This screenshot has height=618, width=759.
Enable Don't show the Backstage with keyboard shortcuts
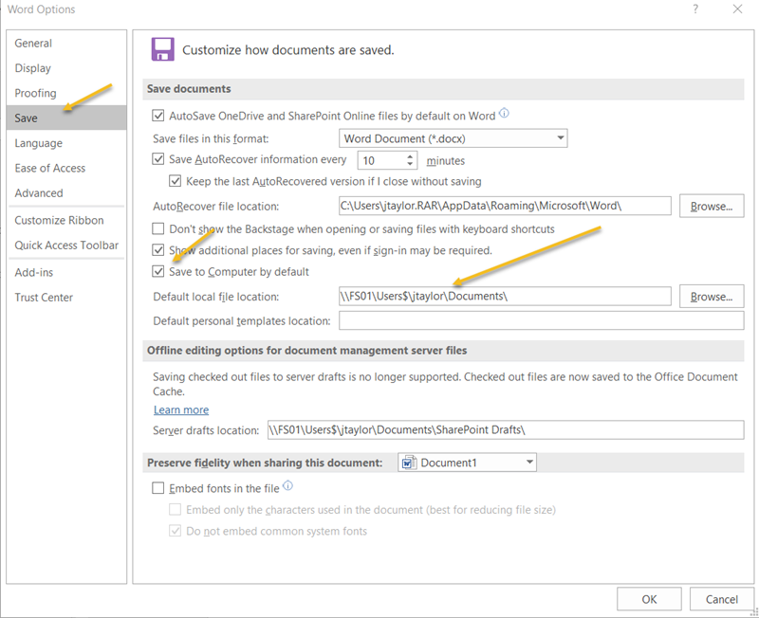click(158, 228)
